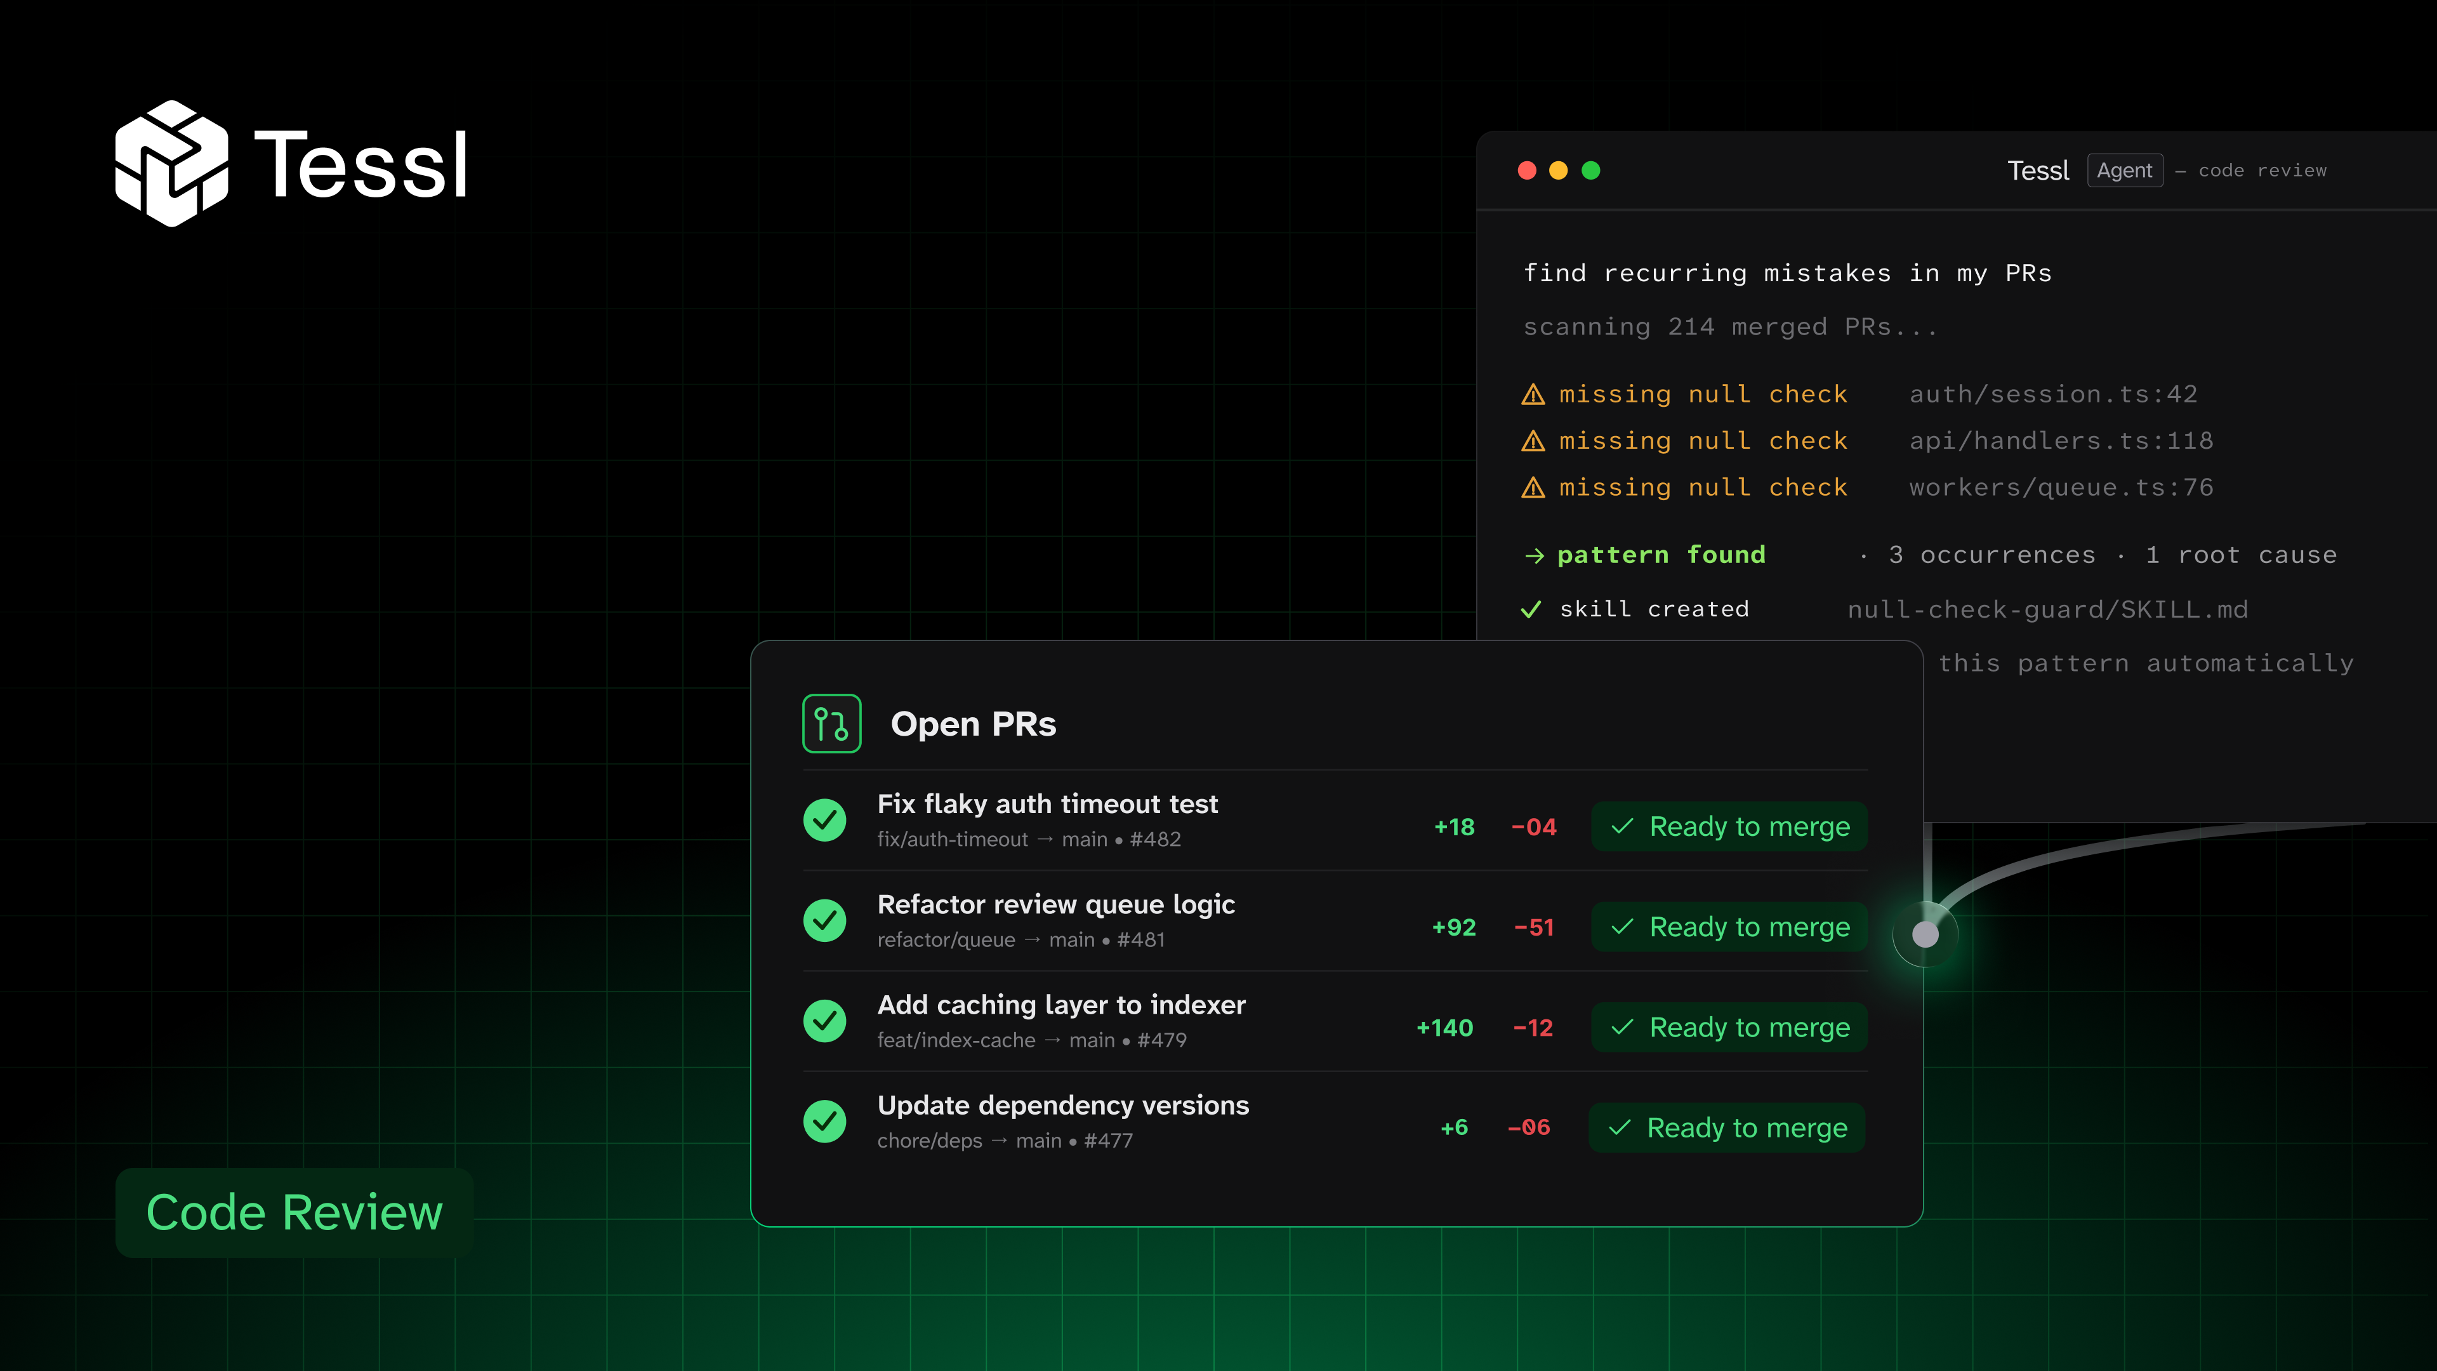Click warning icon for auth/session.ts:42 line
This screenshot has width=2437, height=1371.
pyautogui.click(x=1533, y=395)
